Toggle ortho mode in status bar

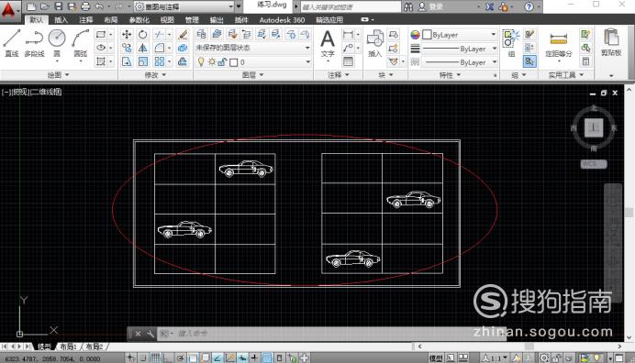(168, 357)
